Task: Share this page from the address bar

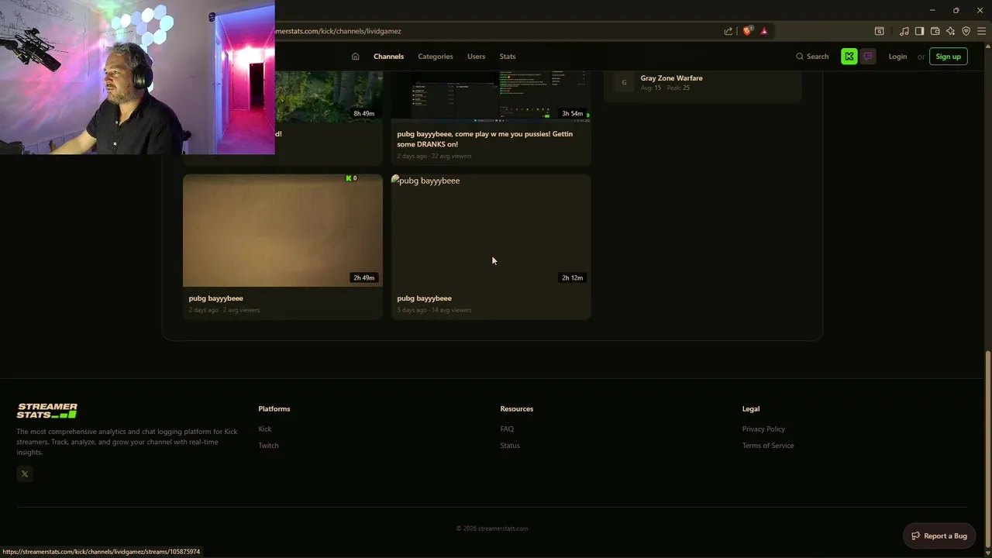Action: [728, 31]
